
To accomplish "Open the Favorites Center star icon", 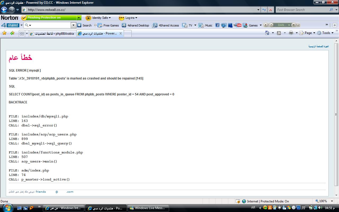I will 4,33.
